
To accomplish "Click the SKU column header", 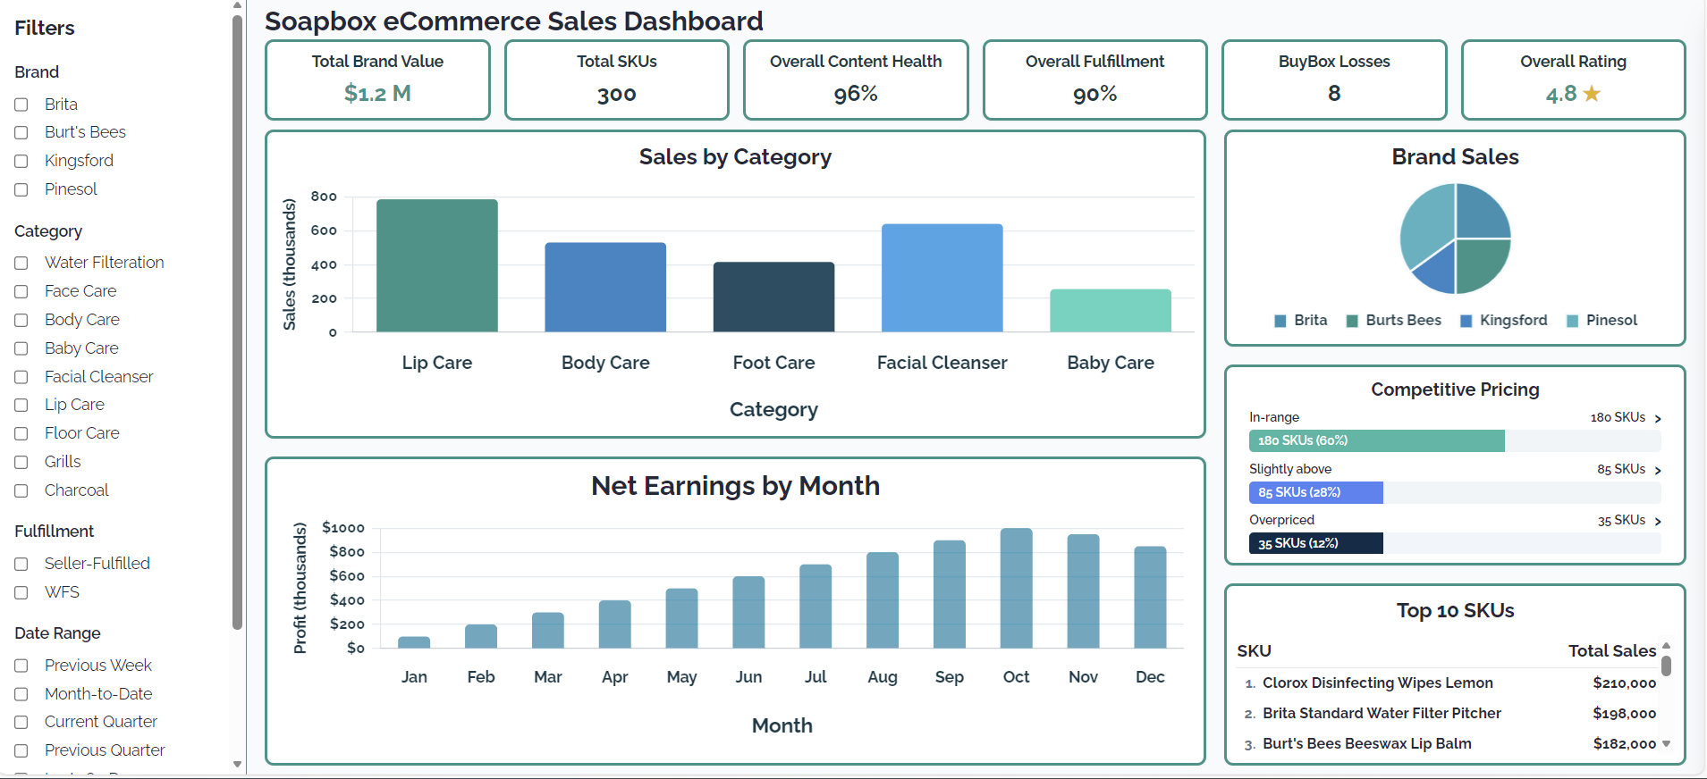I will tap(1254, 651).
